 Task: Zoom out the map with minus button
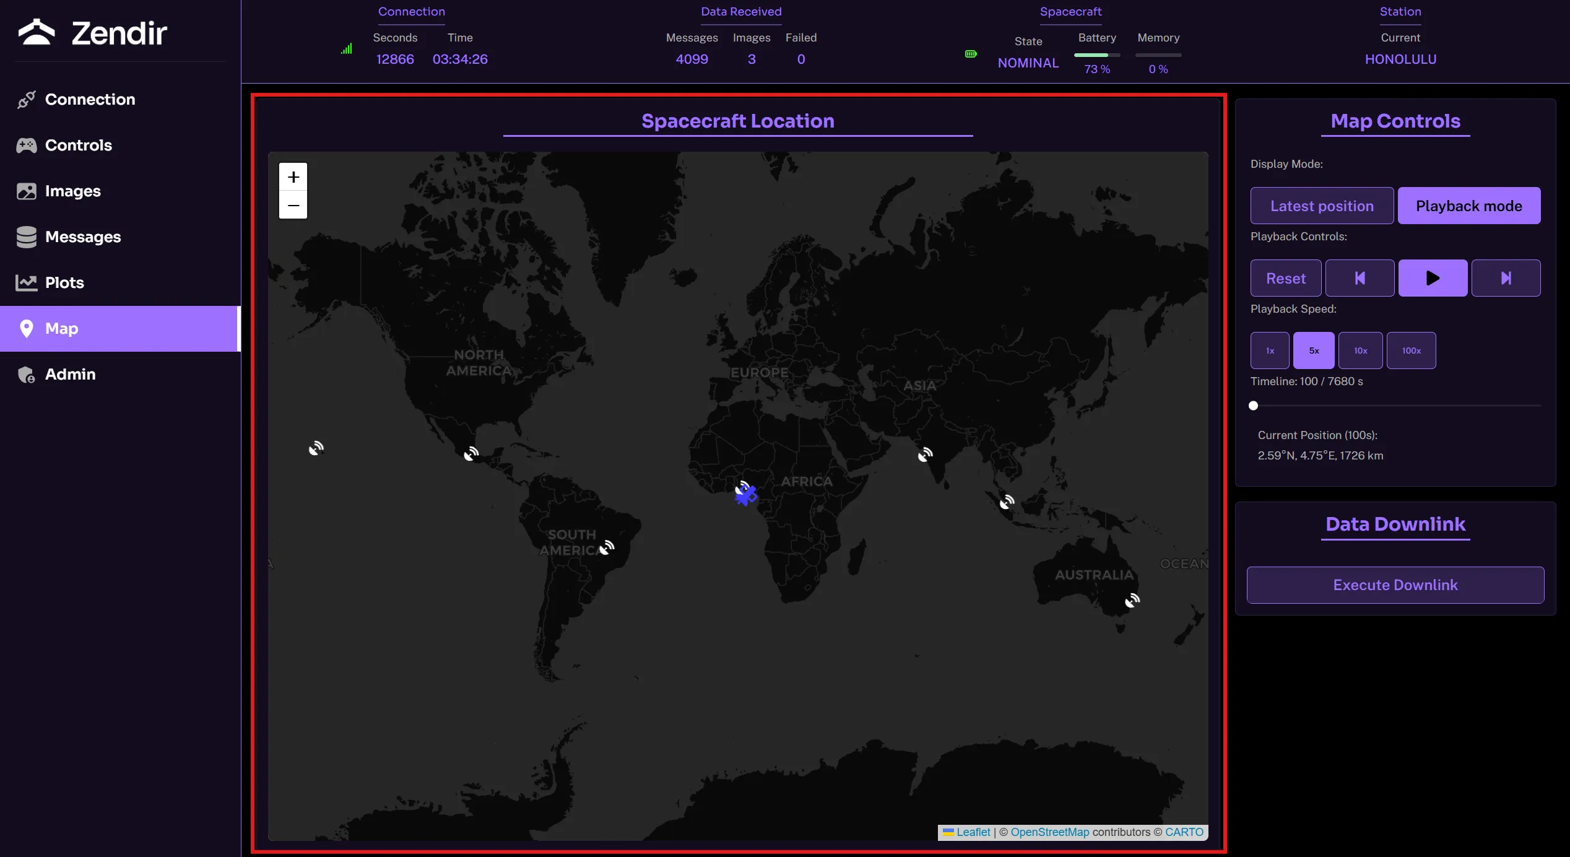pyautogui.click(x=293, y=205)
